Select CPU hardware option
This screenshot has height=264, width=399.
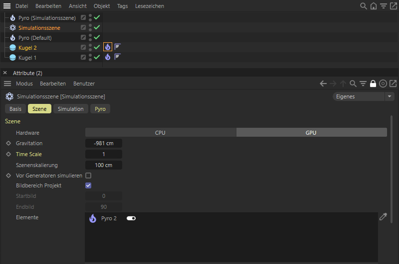(x=160, y=133)
